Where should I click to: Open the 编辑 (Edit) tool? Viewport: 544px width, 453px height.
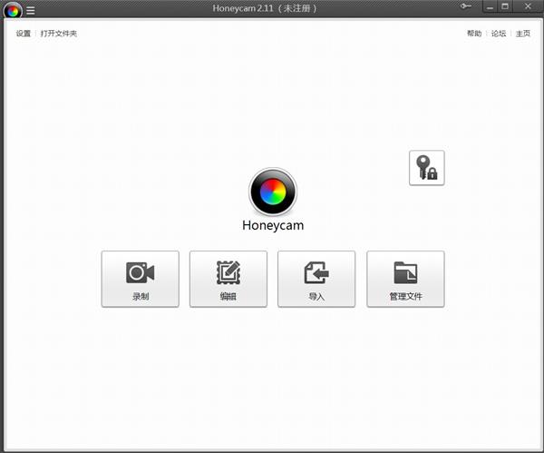point(228,279)
